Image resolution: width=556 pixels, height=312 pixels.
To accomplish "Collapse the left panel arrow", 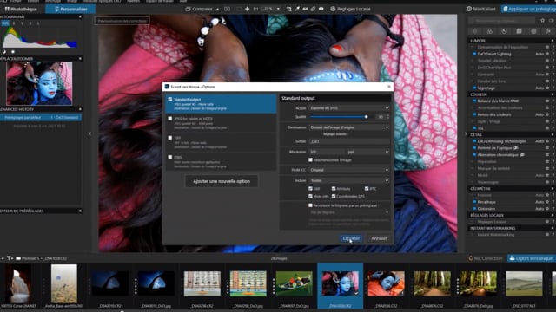I will tap(90, 133).
